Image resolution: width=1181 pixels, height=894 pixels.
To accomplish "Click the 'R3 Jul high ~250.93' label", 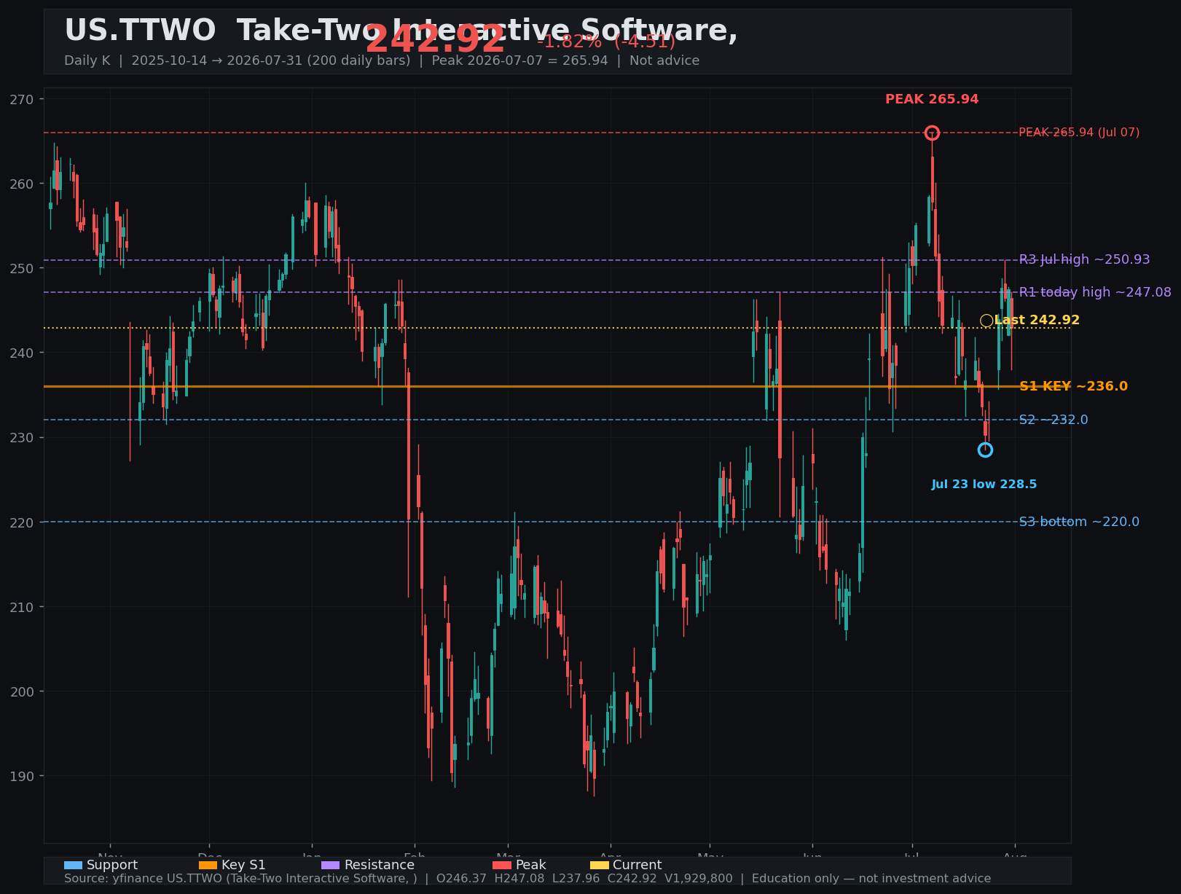I will pos(1085,259).
